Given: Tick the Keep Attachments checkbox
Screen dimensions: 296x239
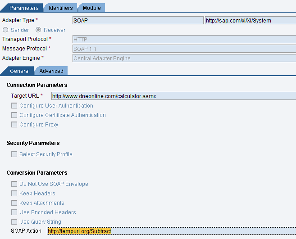Looking at the screenshot, I should coord(14,203).
